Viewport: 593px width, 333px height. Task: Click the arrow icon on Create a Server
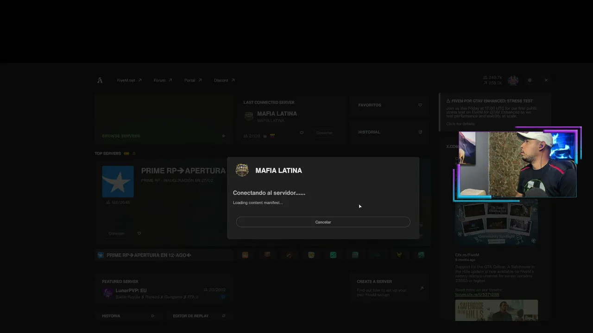(422, 288)
